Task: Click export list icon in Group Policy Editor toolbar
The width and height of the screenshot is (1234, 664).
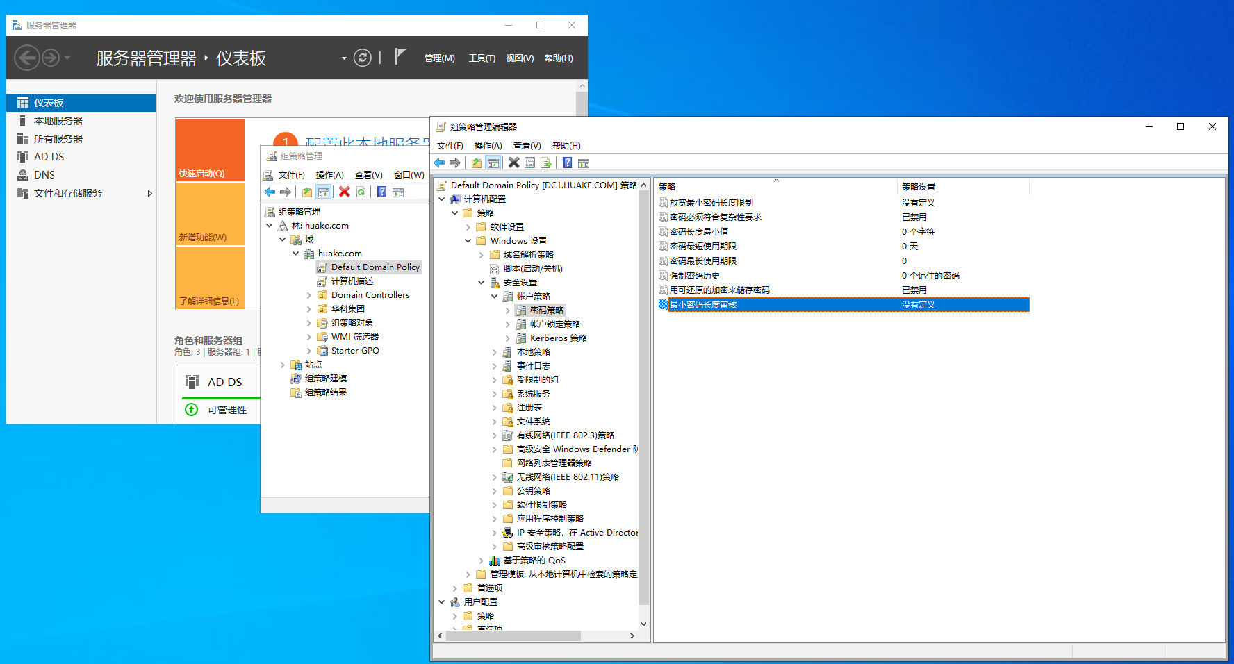Action: tap(546, 163)
